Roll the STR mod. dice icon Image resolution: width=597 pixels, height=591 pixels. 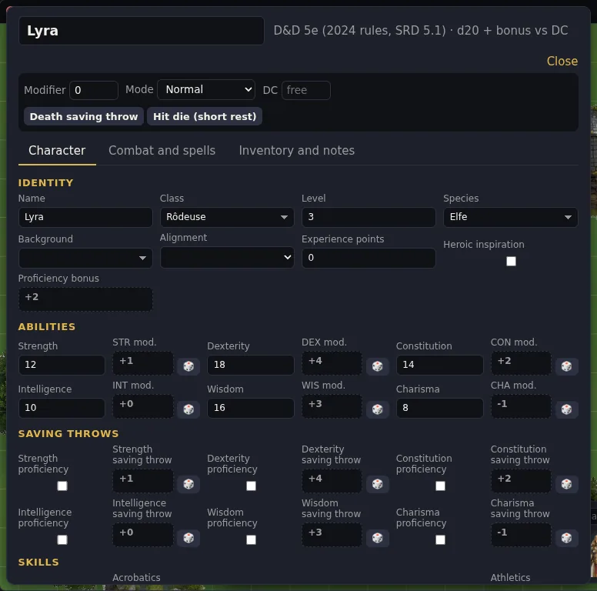point(188,366)
